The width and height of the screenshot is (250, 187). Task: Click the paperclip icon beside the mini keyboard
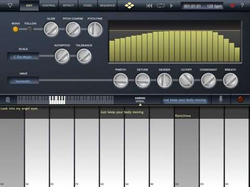tap(8, 100)
